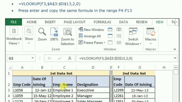Click the vertical scrollbar thumb

[176, 72]
